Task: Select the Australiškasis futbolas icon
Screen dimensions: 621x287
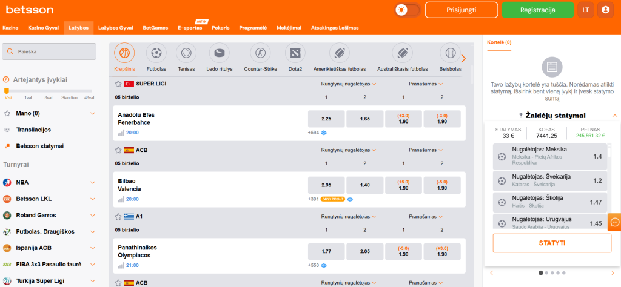Action: click(403, 53)
